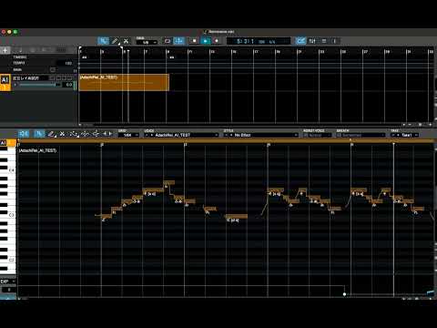
Task: Toggle third small button on AI track header
Action: click(x=64, y=78)
